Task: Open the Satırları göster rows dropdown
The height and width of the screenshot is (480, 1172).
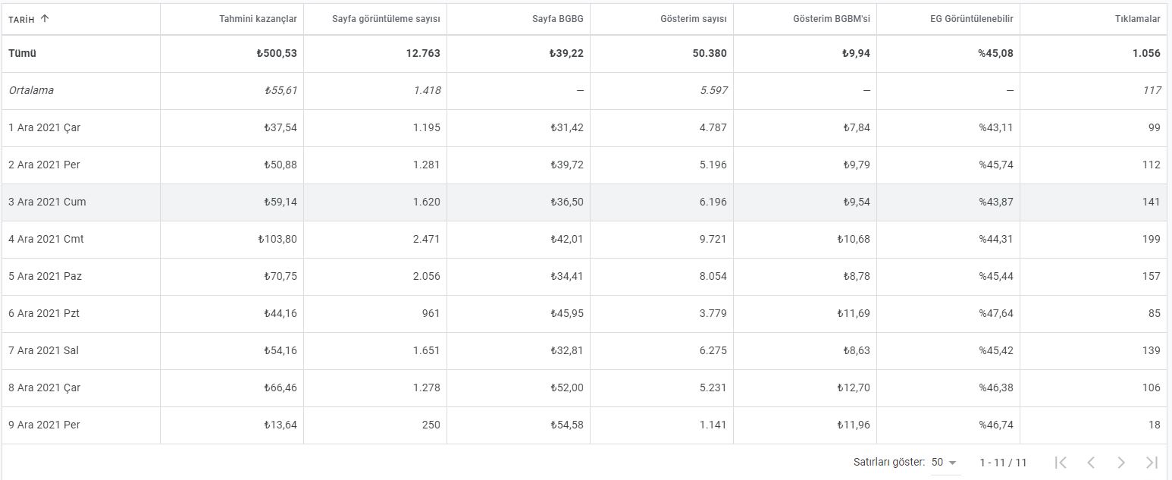Action: coord(944,462)
